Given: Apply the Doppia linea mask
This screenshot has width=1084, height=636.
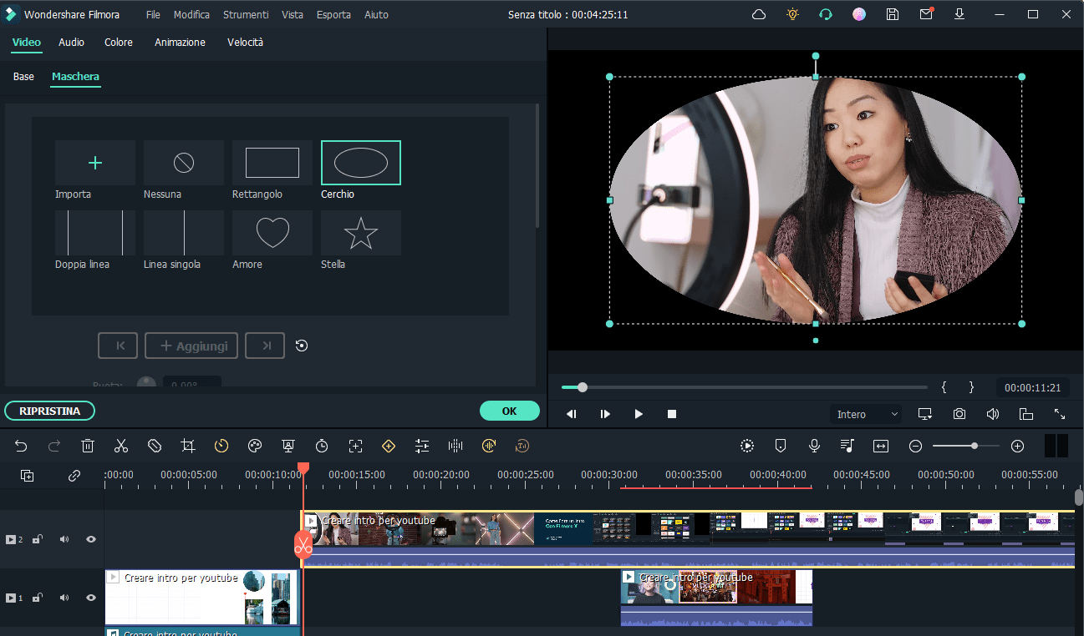Looking at the screenshot, I should click(x=95, y=233).
